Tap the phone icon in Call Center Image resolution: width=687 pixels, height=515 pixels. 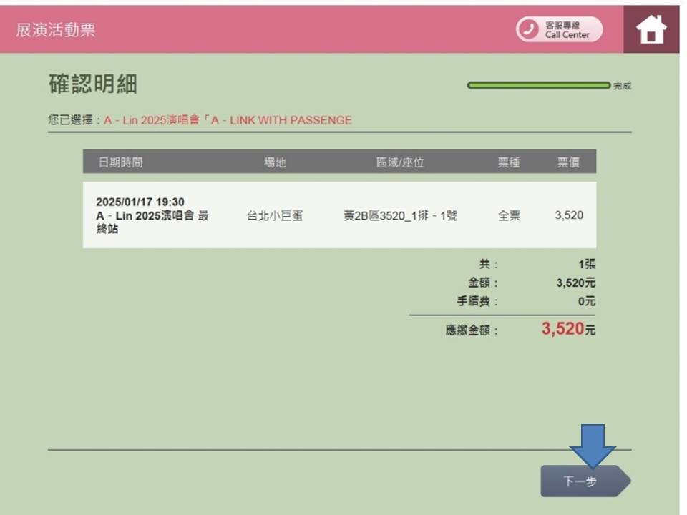pyautogui.click(x=528, y=29)
